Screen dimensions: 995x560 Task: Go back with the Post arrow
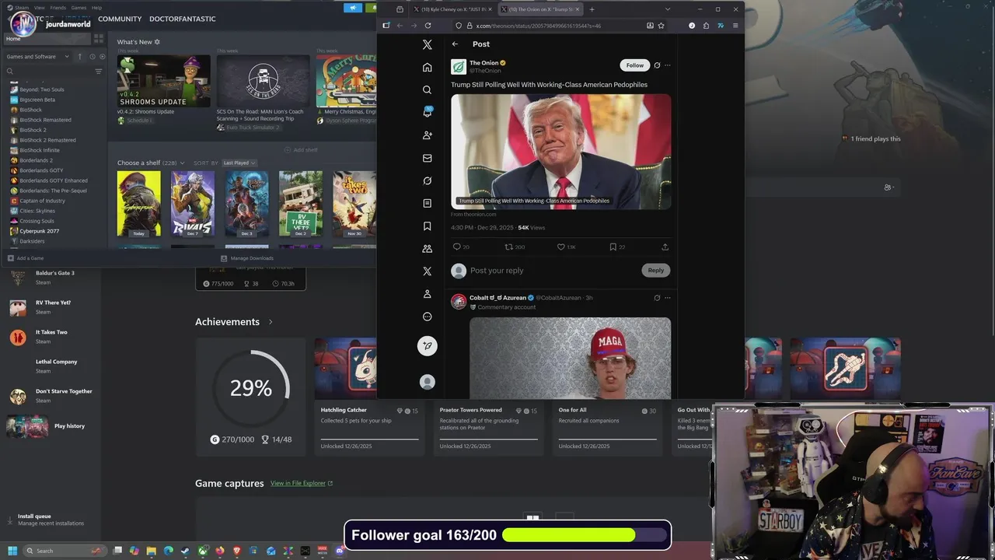[455, 44]
